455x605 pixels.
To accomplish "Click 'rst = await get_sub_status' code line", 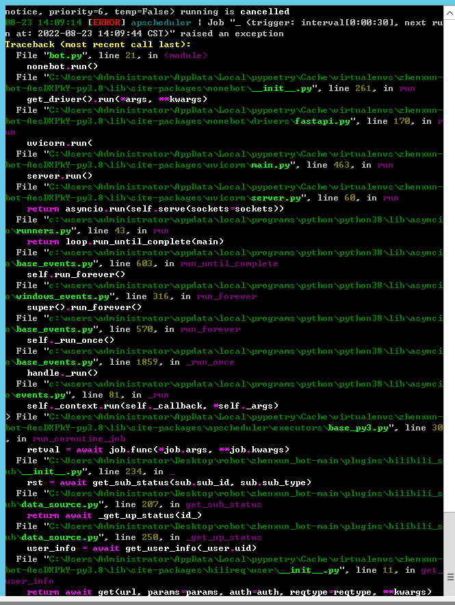I will pyautogui.click(x=169, y=482).
